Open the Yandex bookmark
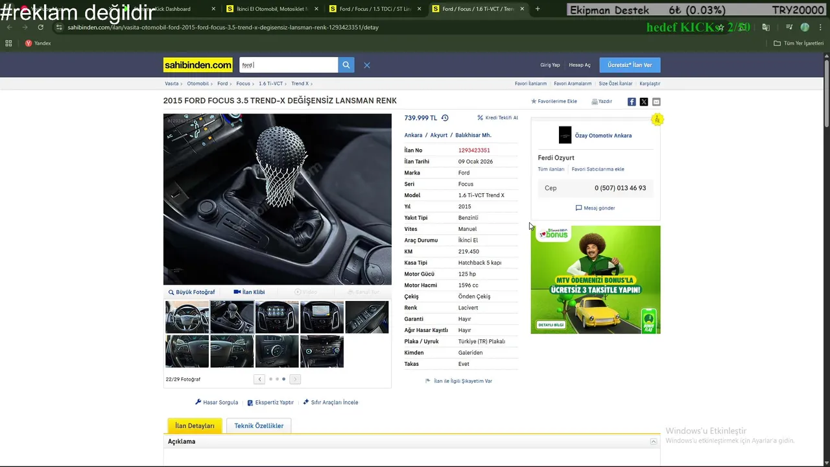The image size is (830, 467). [x=38, y=43]
